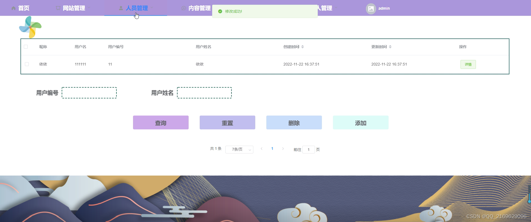Open the 内容管理 menu
Viewport: 531px width, 222px height.
[196, 8]
